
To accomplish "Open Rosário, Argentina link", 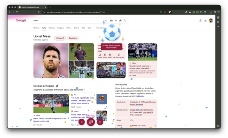I will pos(136,104).
